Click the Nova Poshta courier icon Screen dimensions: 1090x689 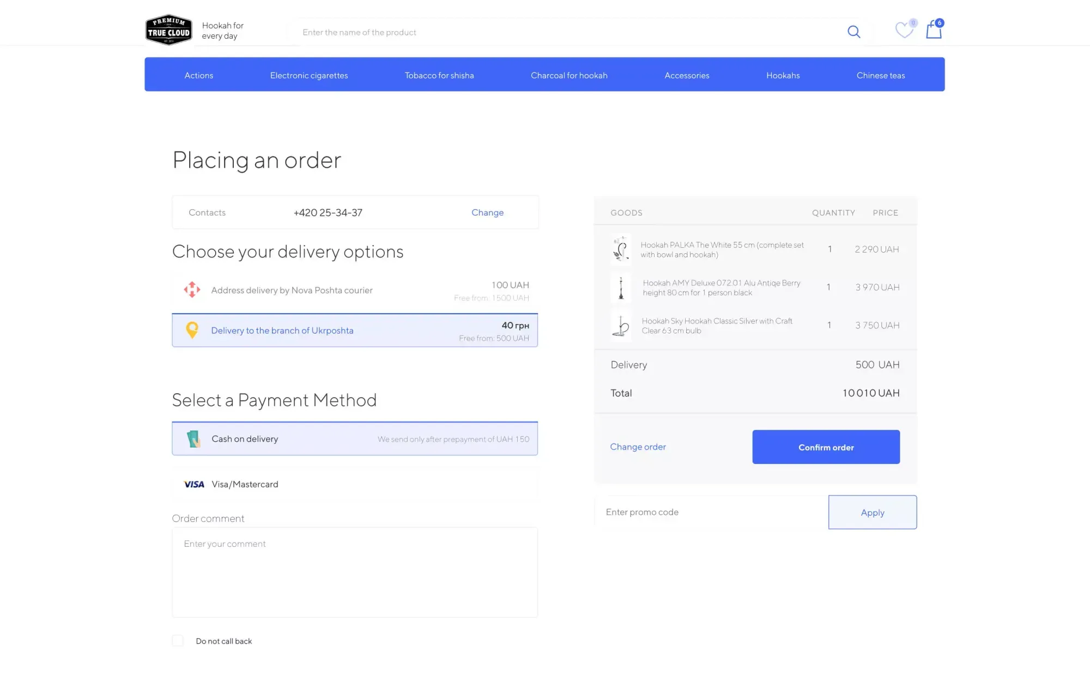(x=192, y=290)
